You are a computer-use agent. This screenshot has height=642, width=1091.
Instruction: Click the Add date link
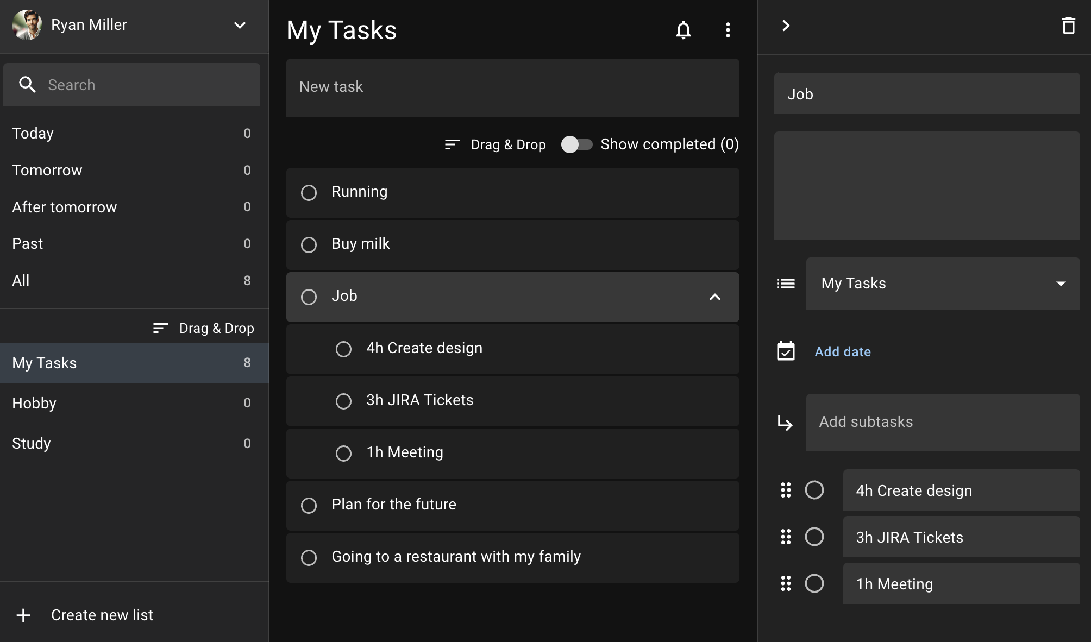click(842, 352)
